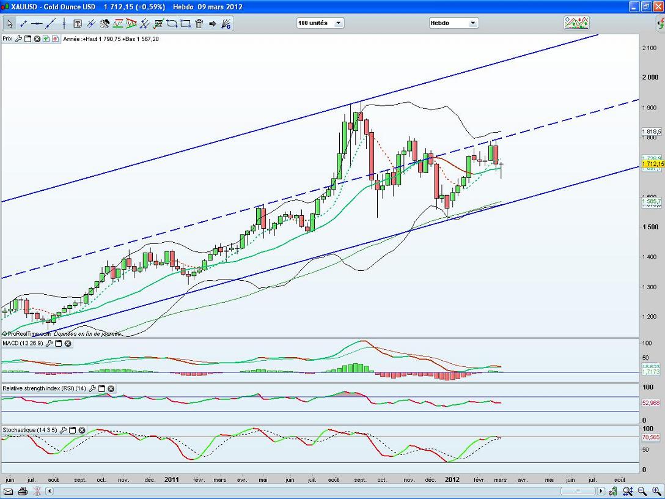Screen dimensions: 665x499
Task: Open the Hebdo timeframe dropdown
Action: pyautogui.click(x=454, y=23)
